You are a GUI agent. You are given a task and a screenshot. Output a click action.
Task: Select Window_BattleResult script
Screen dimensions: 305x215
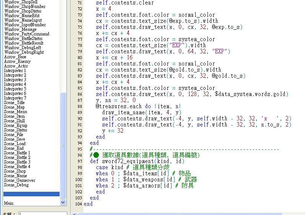click(x=24, y=43)
